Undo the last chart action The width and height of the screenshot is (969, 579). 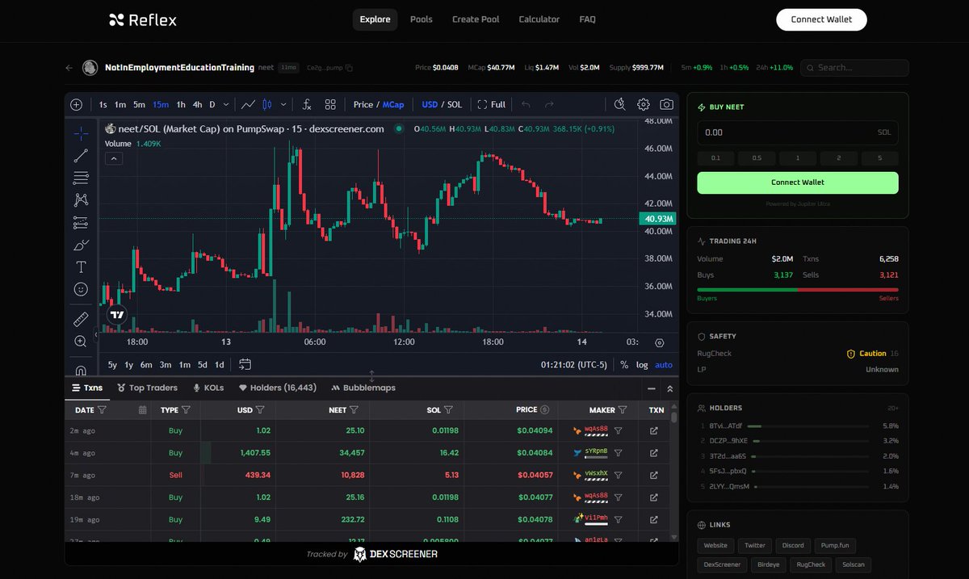click(526, 104)
